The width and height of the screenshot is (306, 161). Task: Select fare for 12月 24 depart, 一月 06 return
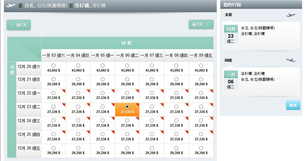point(127,121)
